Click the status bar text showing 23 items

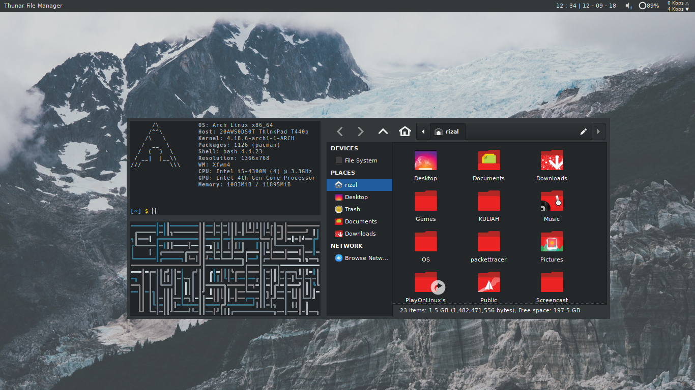[490, 310]
